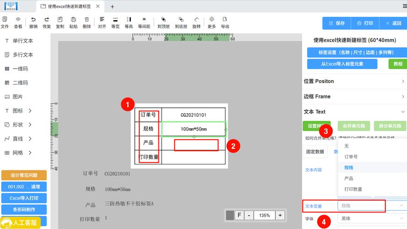Open the 字体 font dropdown 黑体
407x229 pixels.
tap(372, 218)
